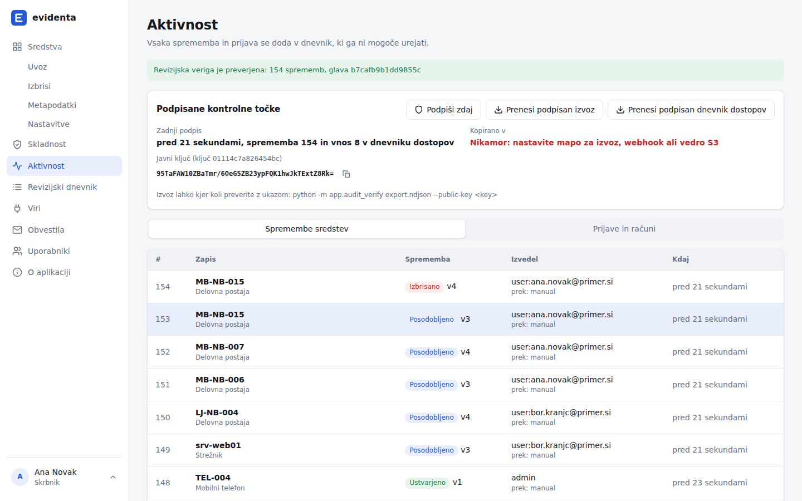Viewport: 802px width, 501px height.
Task: Click the Viri plug icon
Action: pos(17,208)
